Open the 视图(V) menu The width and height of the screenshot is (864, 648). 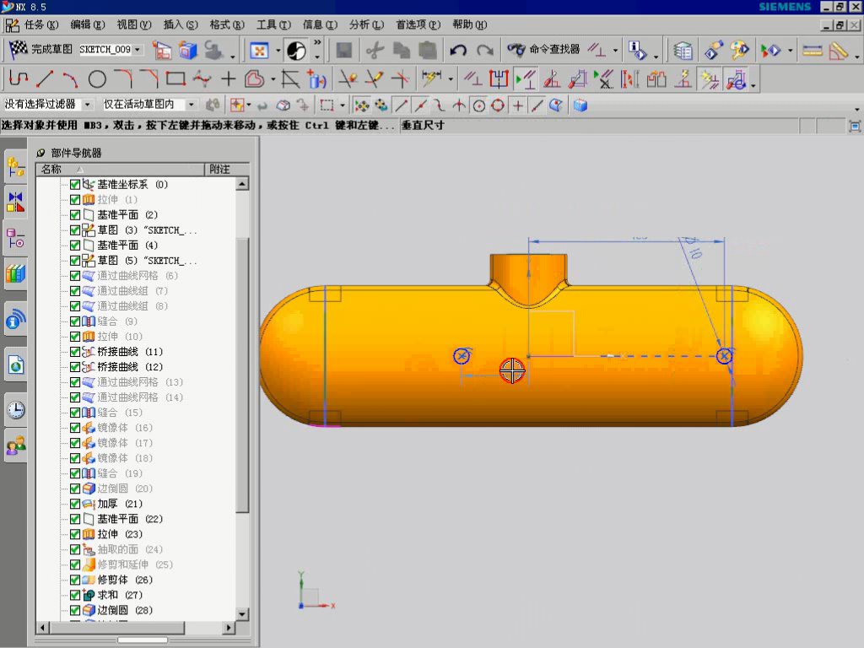pyautogui.click(x=134, y=24)
